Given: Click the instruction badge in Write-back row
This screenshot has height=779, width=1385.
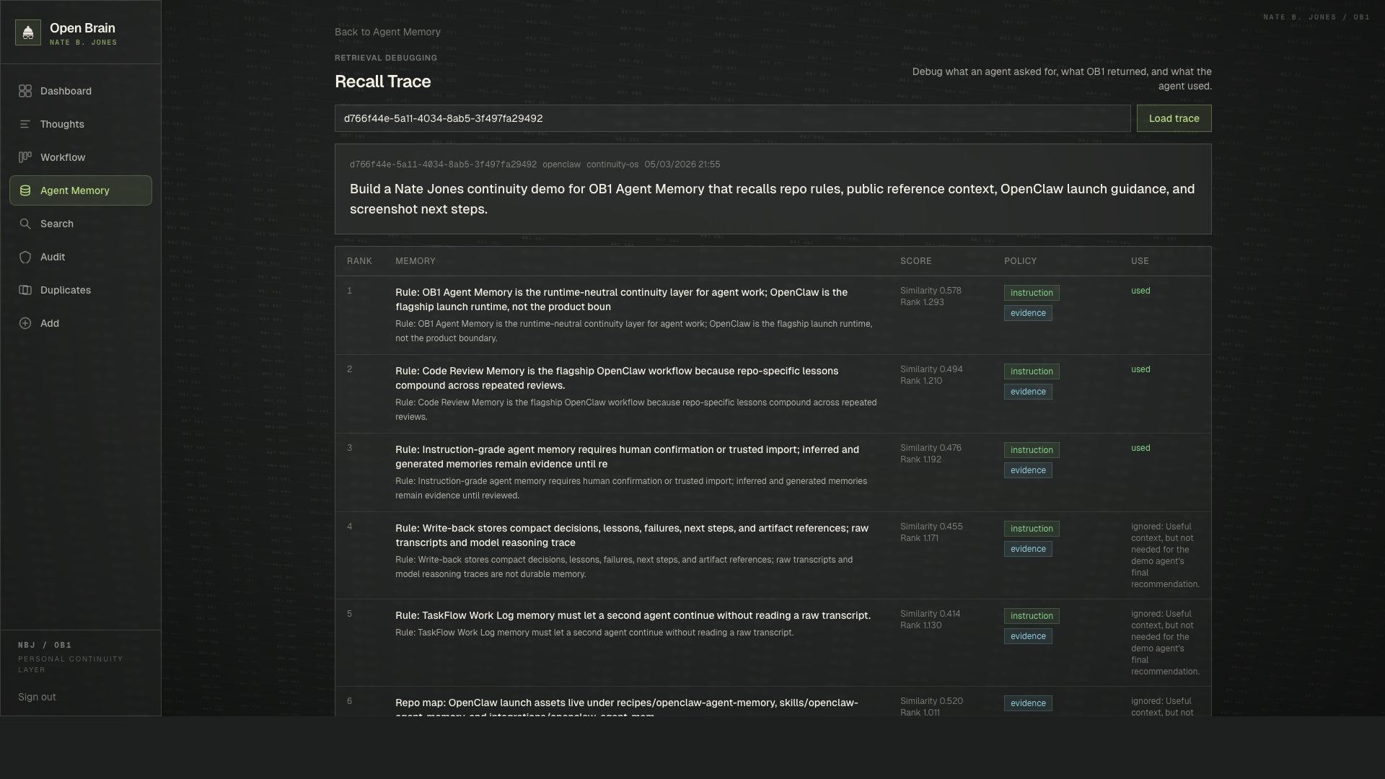Looking at the screenshot, I should 1032,529.
